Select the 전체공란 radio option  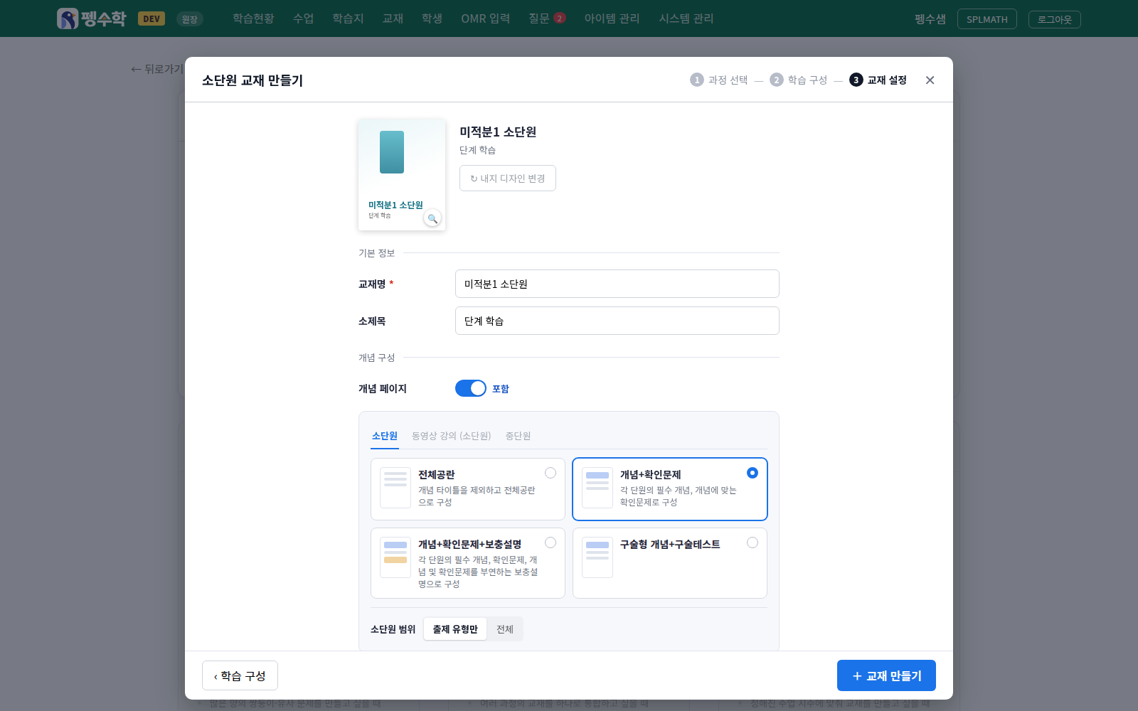coord(551,473)
